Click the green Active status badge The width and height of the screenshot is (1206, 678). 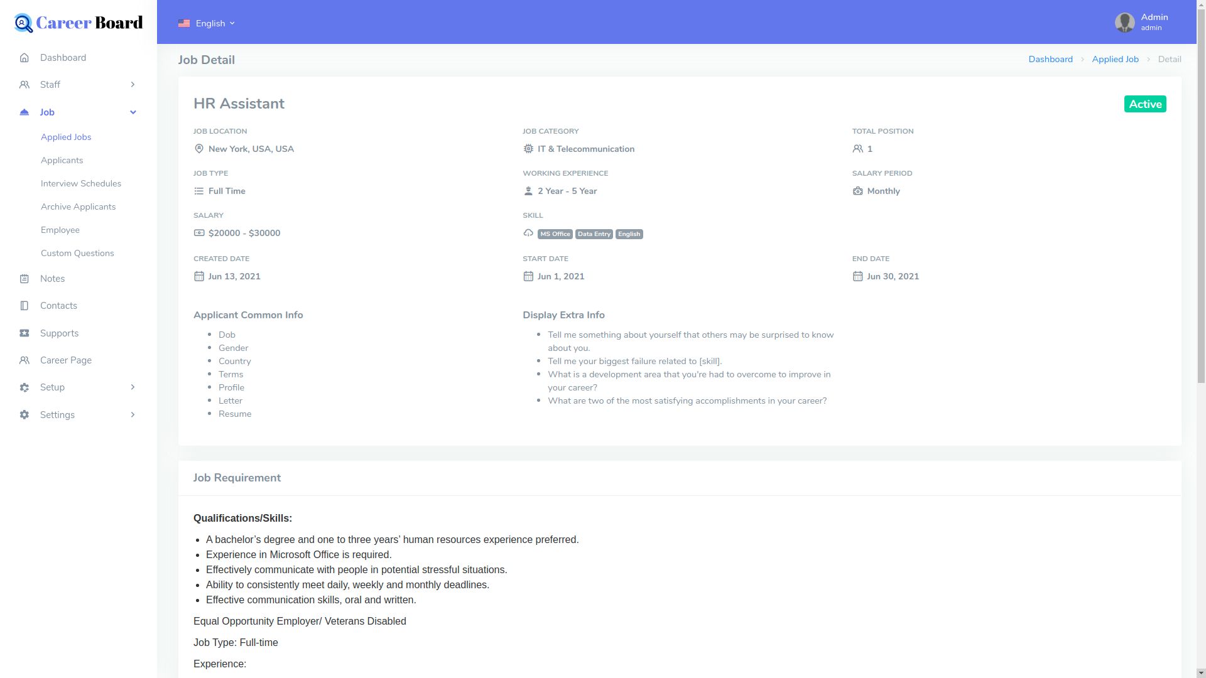1145,104
